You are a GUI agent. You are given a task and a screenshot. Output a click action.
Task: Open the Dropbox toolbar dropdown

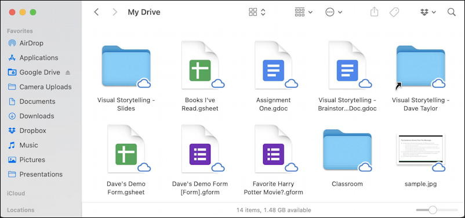(428, 12)
